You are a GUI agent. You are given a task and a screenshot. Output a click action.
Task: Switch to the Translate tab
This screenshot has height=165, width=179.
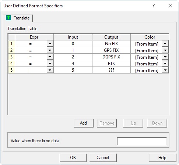18,18
